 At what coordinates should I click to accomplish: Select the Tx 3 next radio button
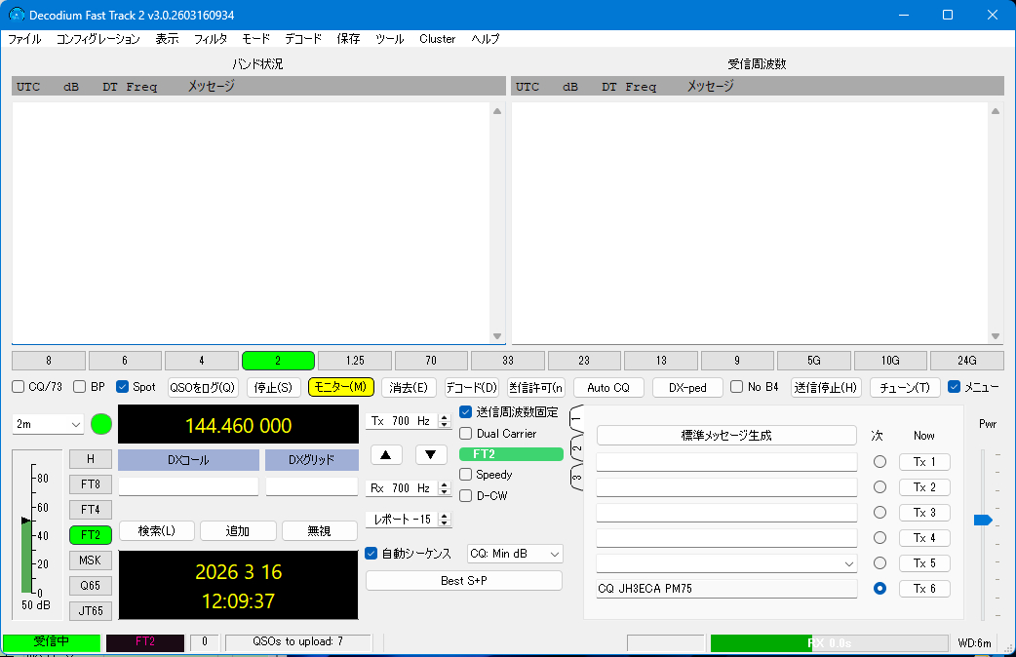879,513
